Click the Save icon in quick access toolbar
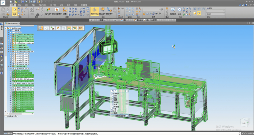The width and height of the screenshot is (254, 135). 23,2
